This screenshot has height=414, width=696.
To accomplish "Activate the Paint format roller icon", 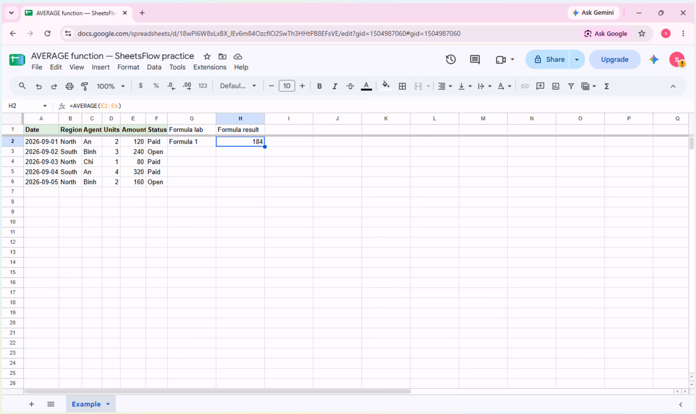I will click(85, 86).
